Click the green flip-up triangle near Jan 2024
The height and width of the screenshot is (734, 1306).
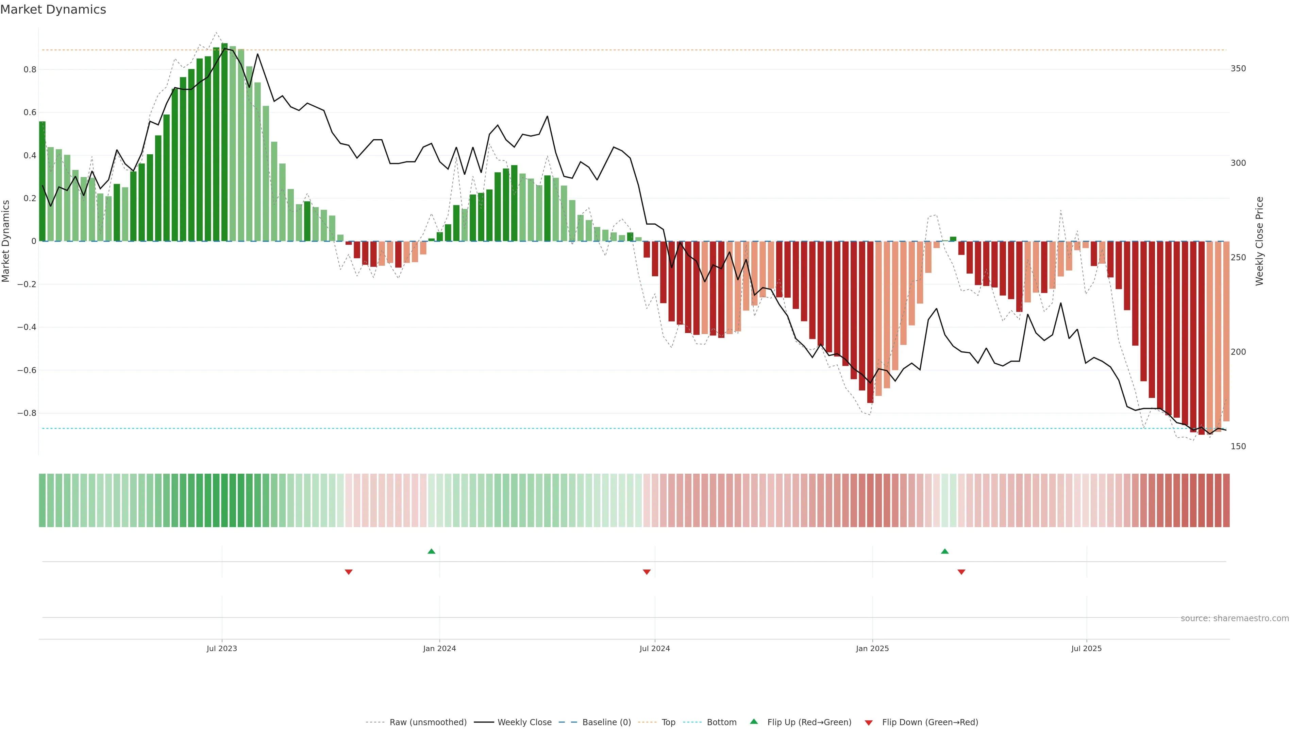click(432, 551)
